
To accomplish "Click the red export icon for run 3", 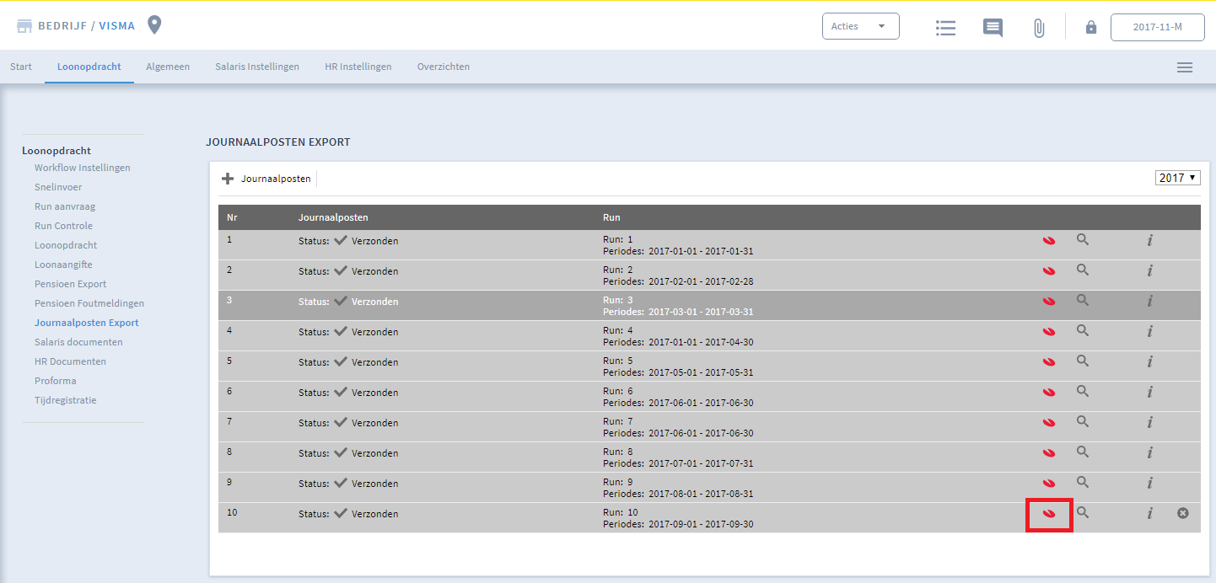I will click(1049, 302).
